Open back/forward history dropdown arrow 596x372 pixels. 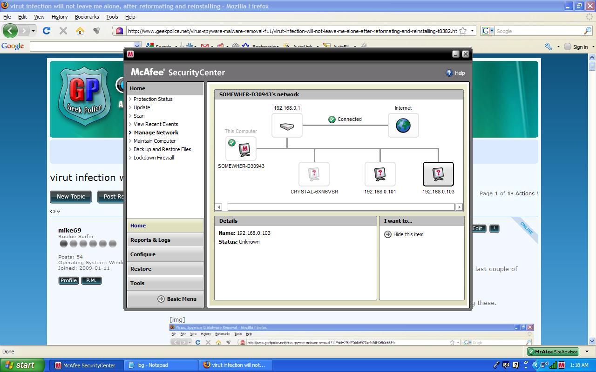pos(34,31)
